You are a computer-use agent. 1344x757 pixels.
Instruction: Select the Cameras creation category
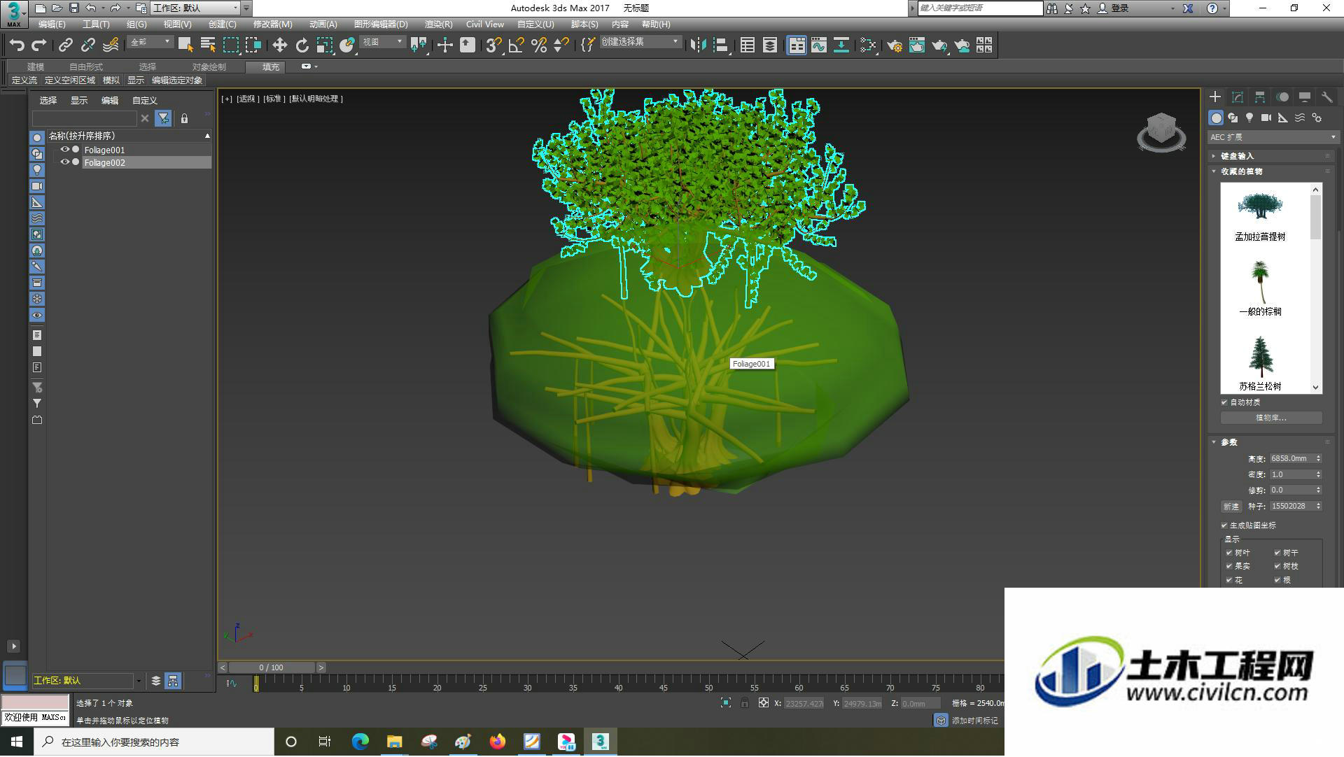[x=1266, y=118]
